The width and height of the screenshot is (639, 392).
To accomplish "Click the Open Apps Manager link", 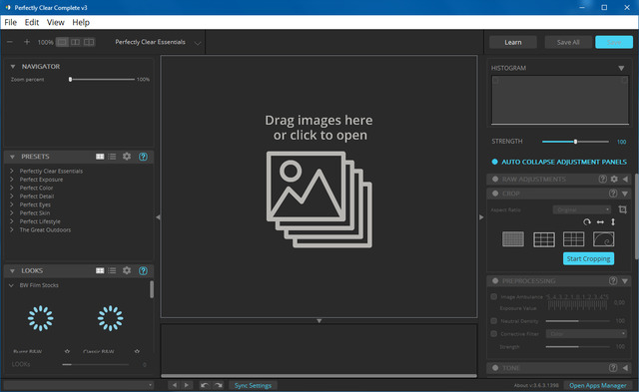I will click(x=598, y=385).
